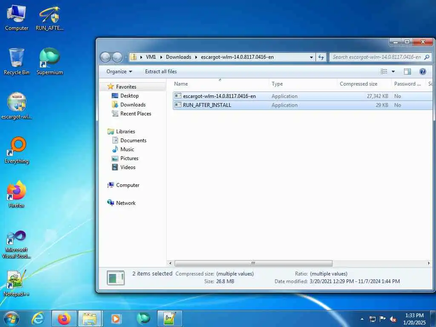The image size is (436, 327).
Task: Click the muted volume tray icon
Action: (393, 319)
